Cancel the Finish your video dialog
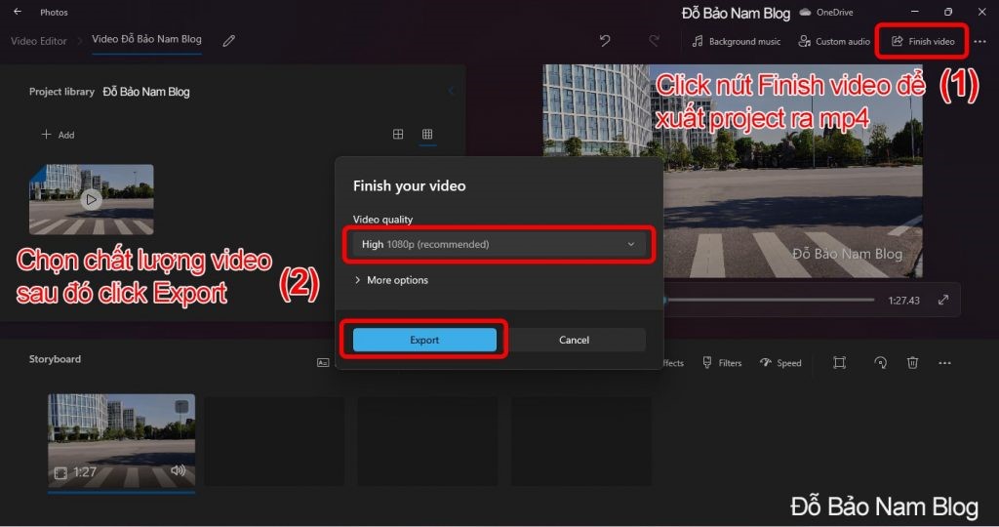Screen dimensions: 999x527 pyautogui.click(x=575, y=340)
